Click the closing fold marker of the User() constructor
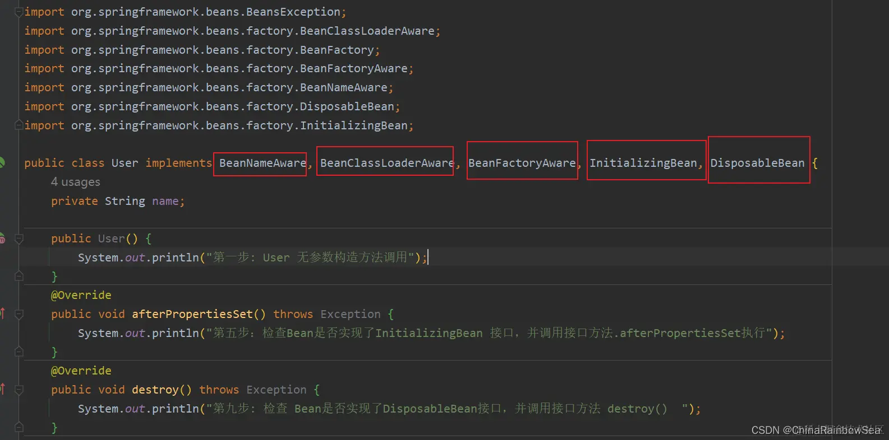 (x=19, y=276)
